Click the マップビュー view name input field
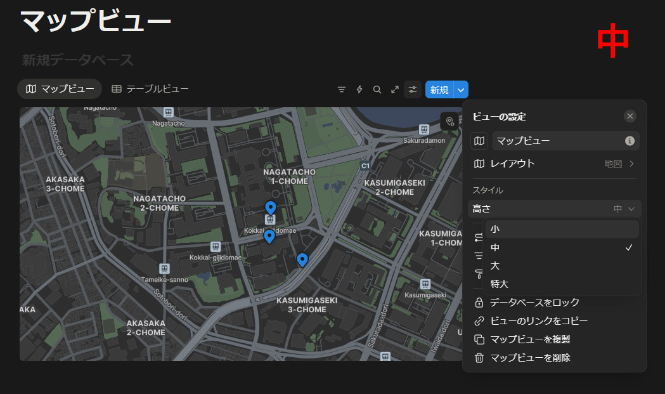This screenshot has height=394, width=665. pos(558,141)
